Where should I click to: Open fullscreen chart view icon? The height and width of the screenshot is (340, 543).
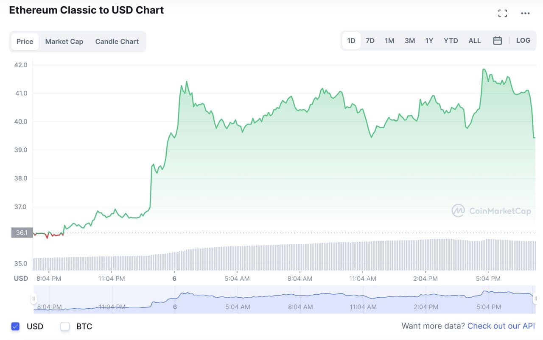pos(503,13)
